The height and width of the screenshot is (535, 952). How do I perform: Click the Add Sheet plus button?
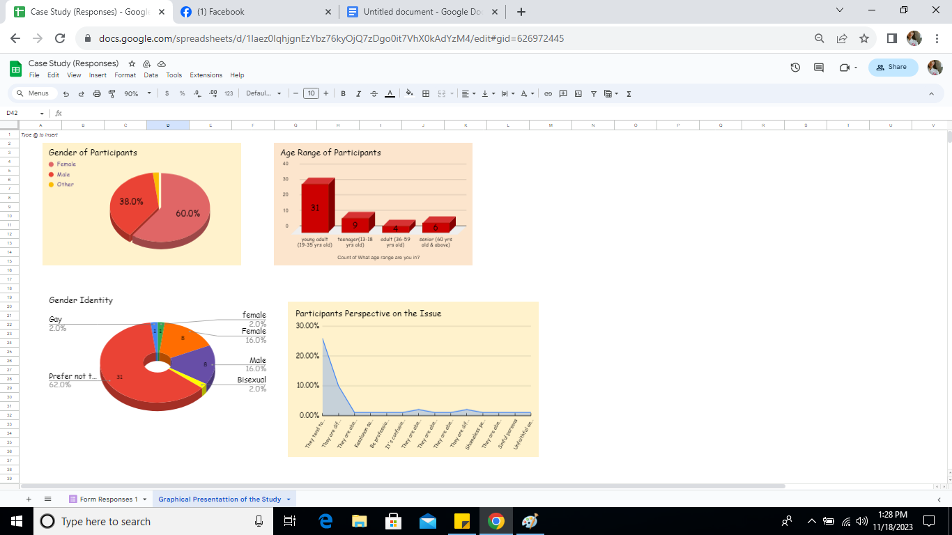coord(29,499)
